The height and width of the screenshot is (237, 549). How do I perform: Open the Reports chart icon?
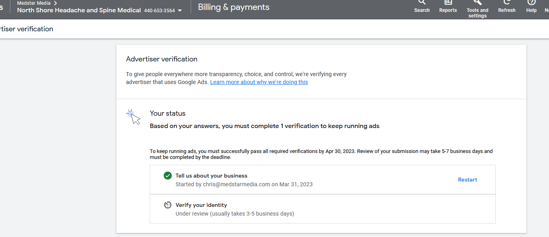pos(448,2)
